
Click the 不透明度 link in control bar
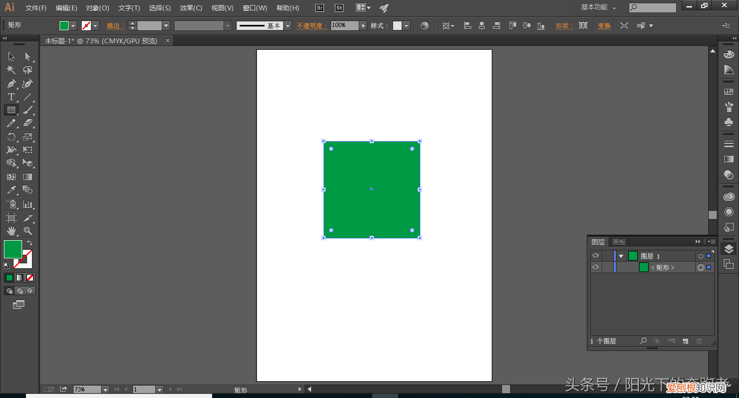click(312, 26)
